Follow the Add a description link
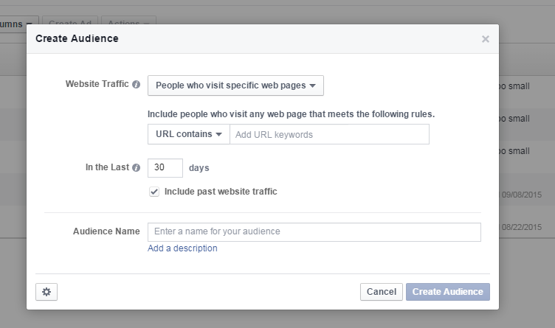The width and height of the screenshot is (555, 328). coord(182,248)
